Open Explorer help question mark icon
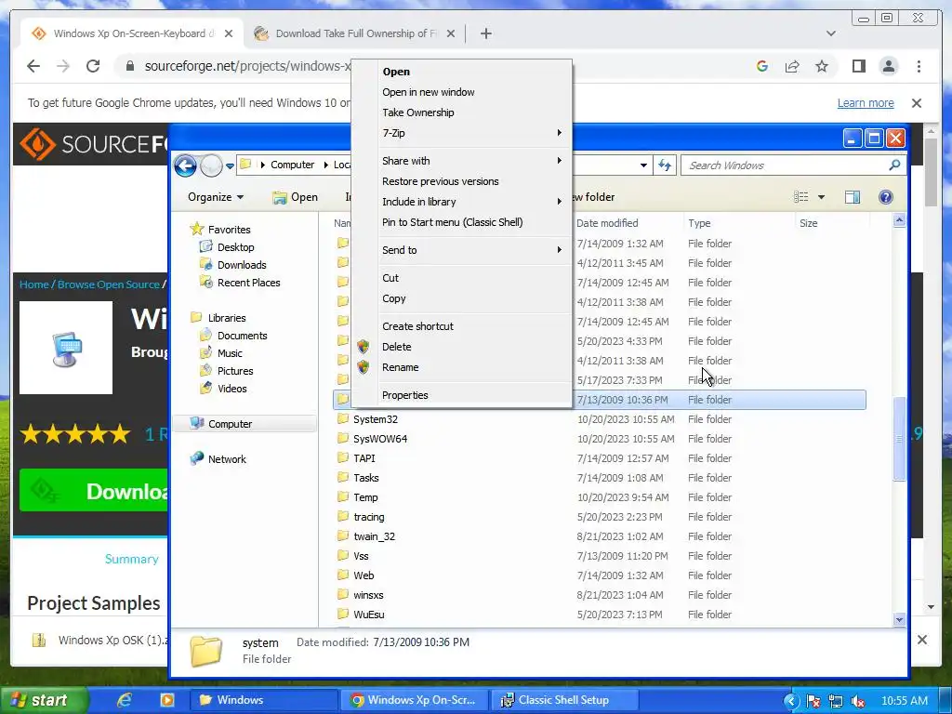Image resolution: width=952 pixels, height=714 pixels. coord(886,197)
